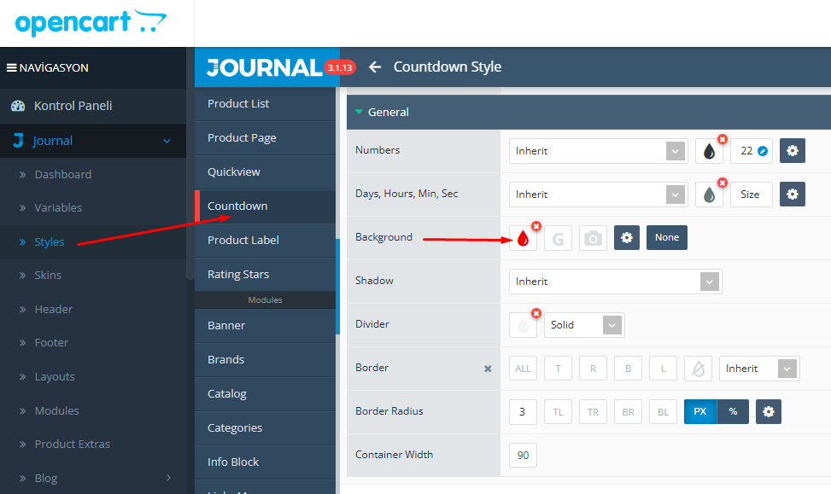Remove the Numbers color with red X

(x=723, y=139)
